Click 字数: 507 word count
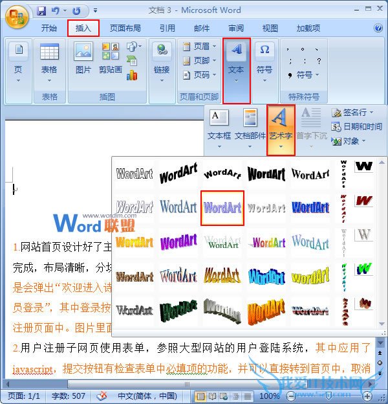This screenshot has height=404, width=388. point(68,396)
